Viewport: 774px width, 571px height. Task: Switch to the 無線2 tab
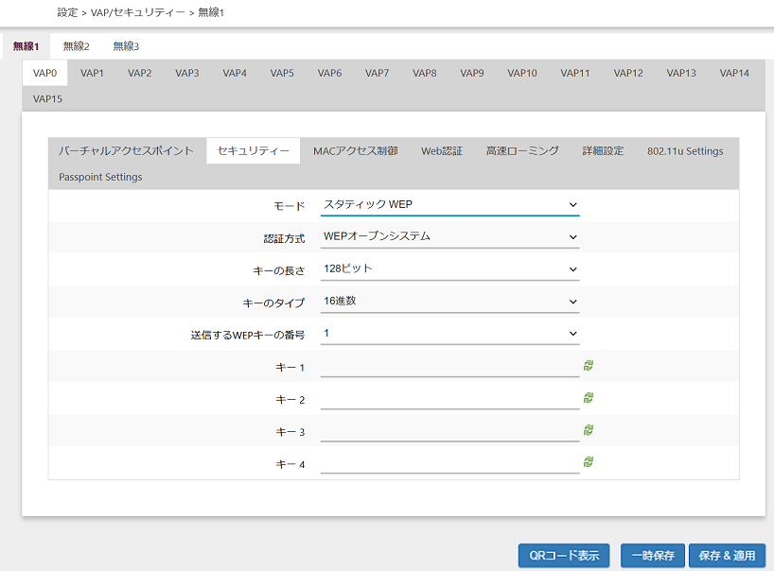[76, 46]
